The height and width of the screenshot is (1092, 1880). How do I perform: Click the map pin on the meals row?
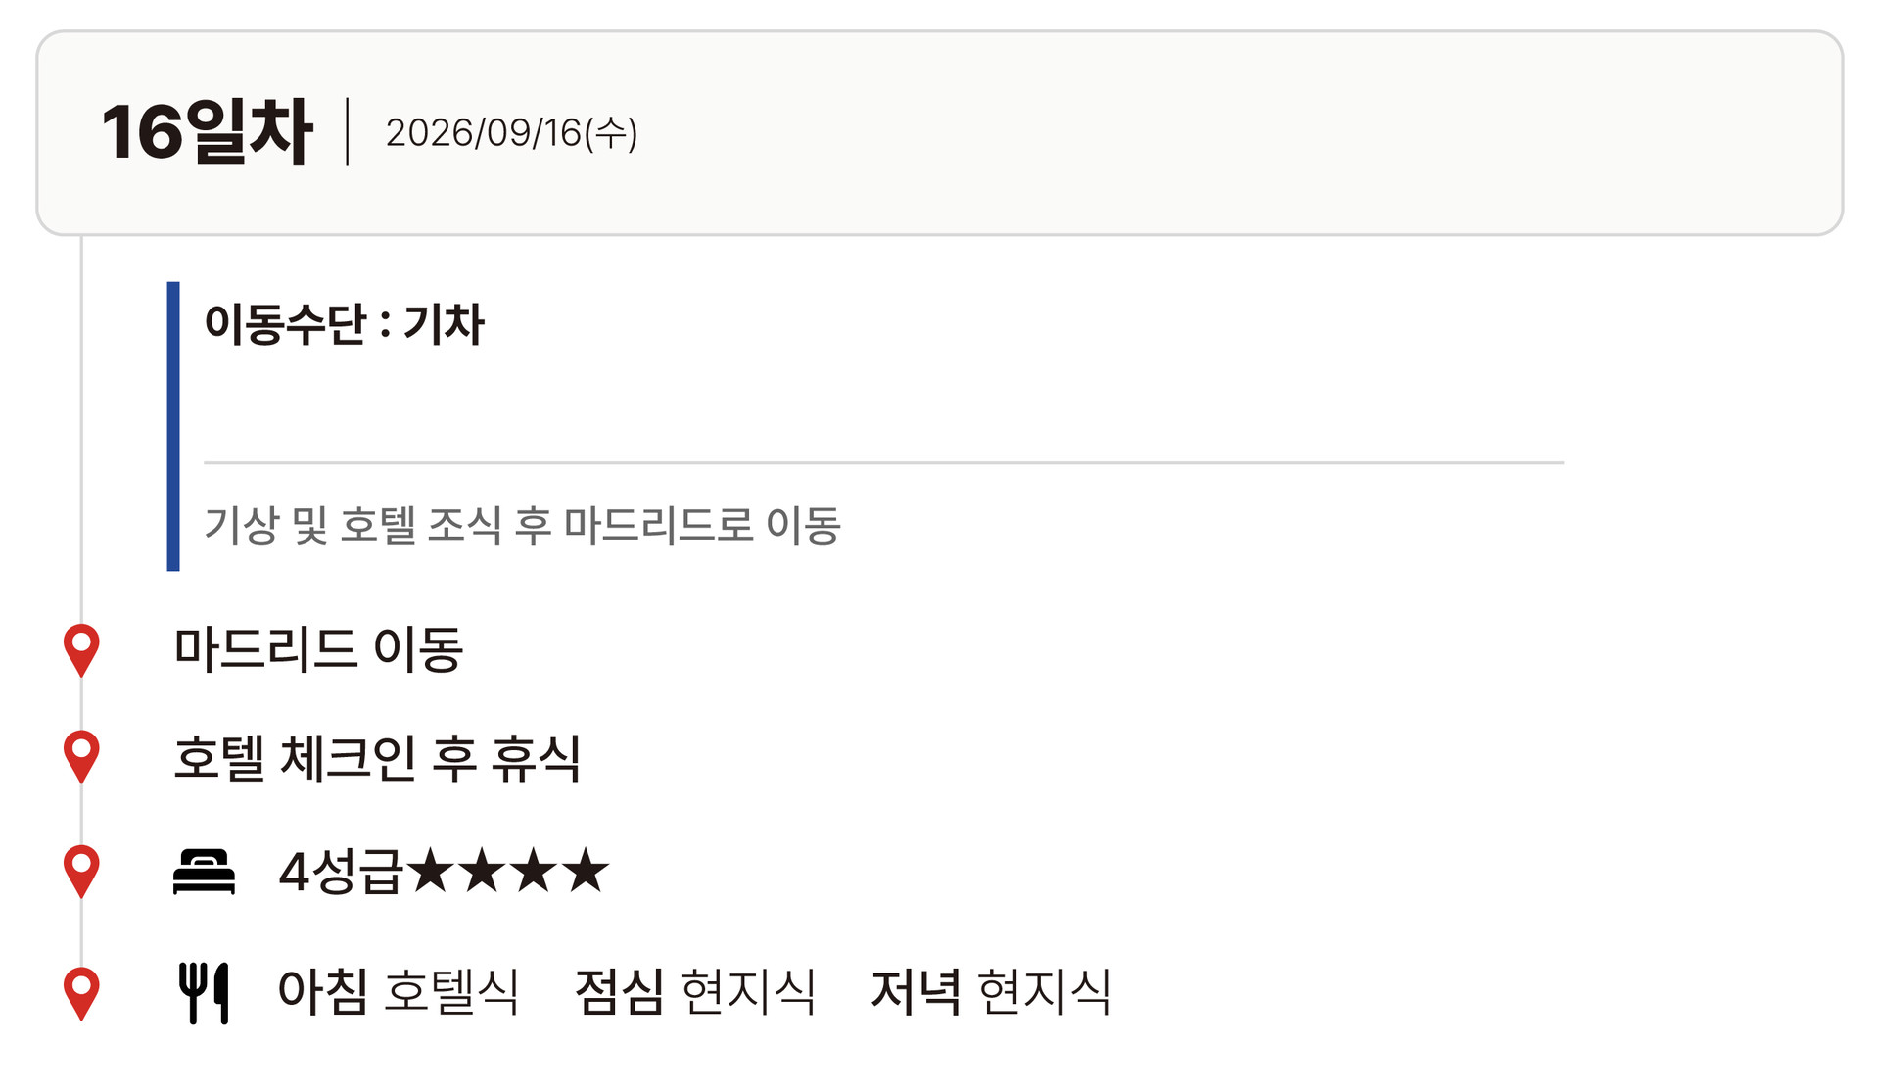click(x=81, y=992)
